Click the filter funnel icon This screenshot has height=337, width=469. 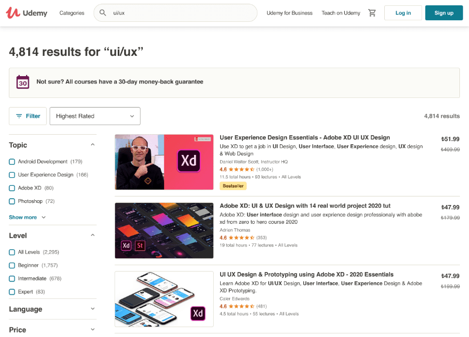point(20,116)
